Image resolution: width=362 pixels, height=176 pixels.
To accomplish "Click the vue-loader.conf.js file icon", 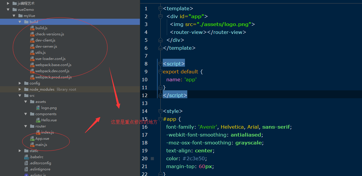I will (32, 59).
